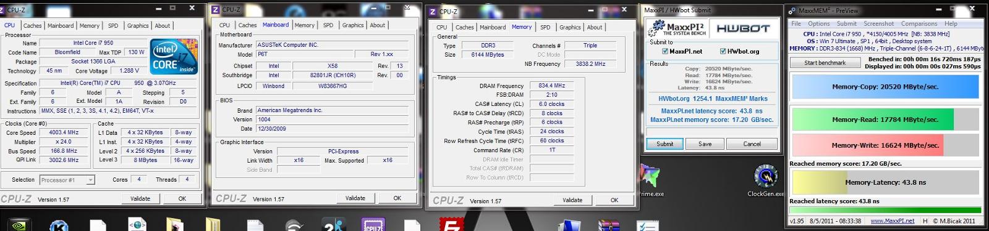
Task: Click the Manufacturer field ASUSTeK Computer INC.
Action: [x=333, y=45]
